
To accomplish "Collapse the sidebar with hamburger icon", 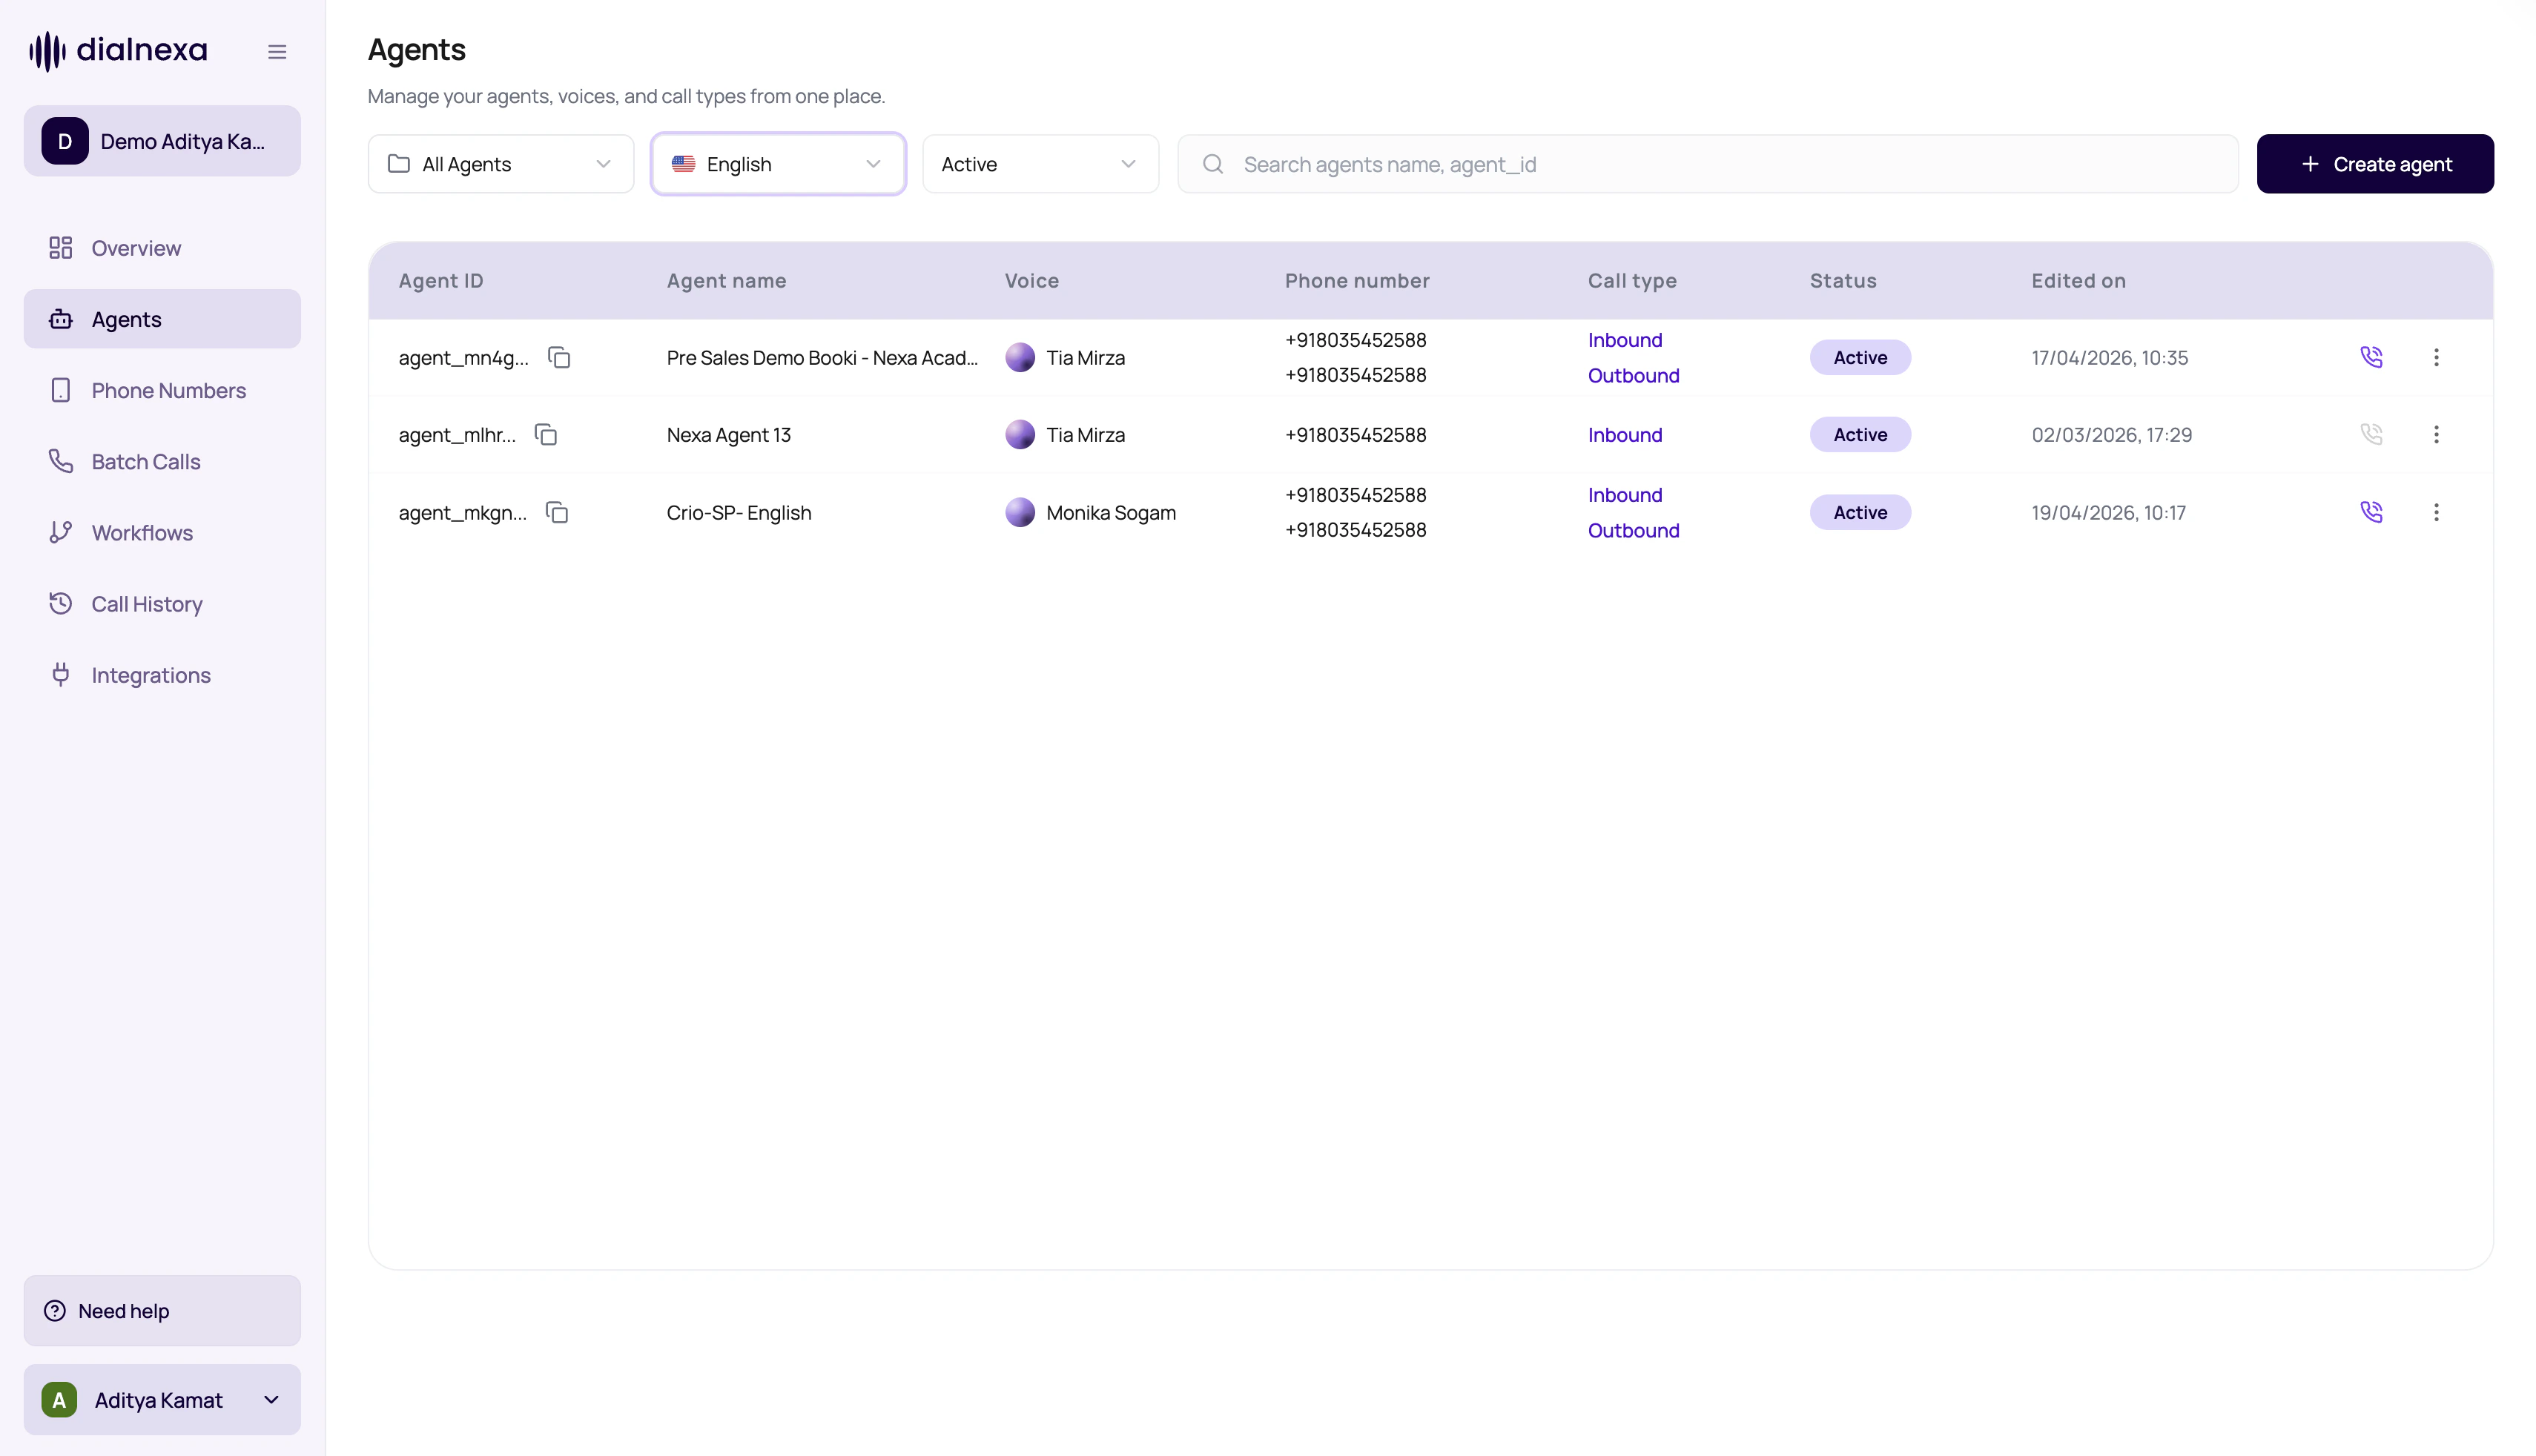I will (277, 52).
